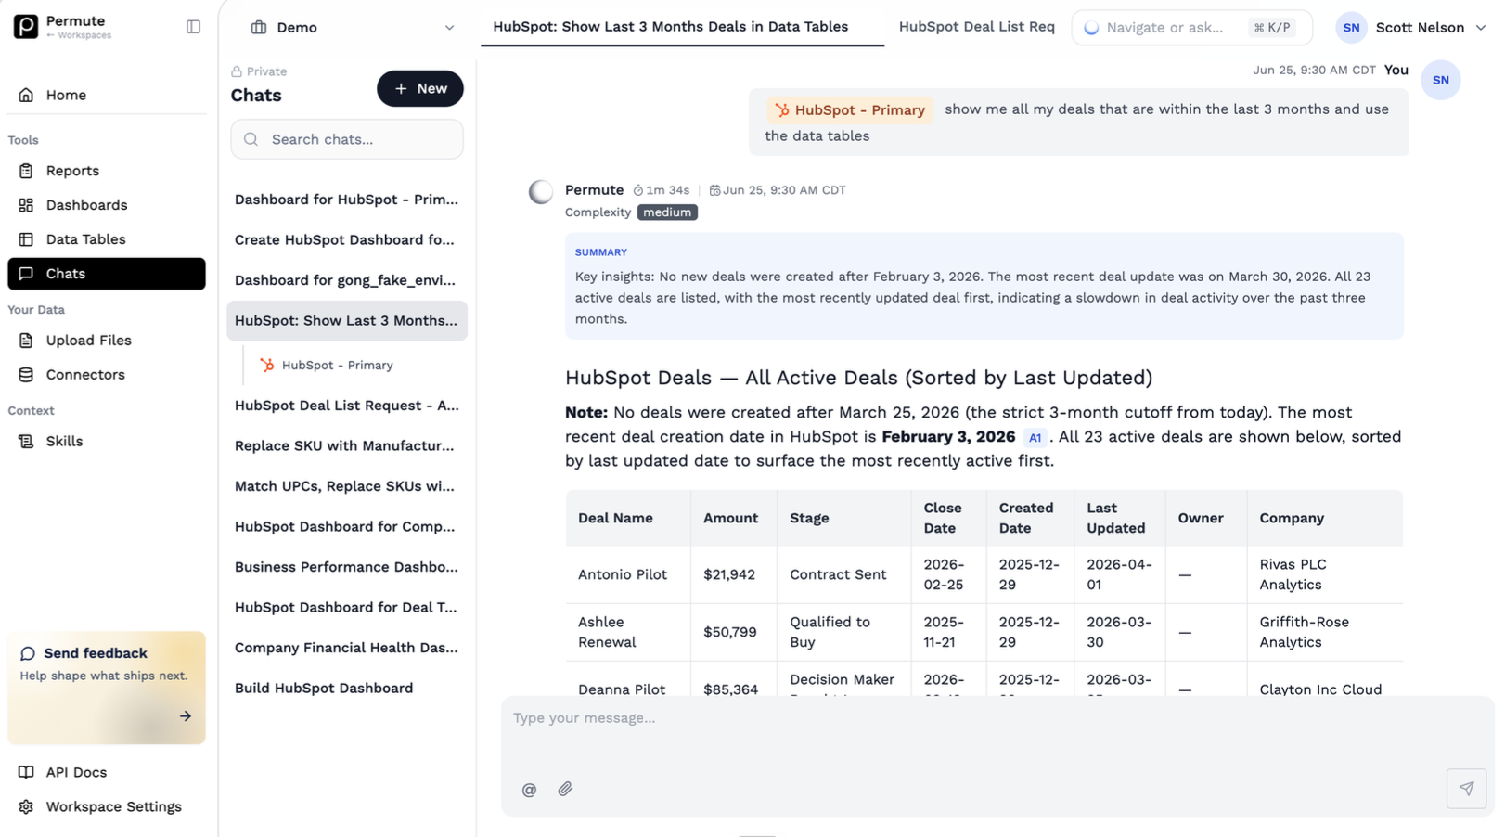Click the A1 citation badge
The image size is (1505, 837).
1035,438
